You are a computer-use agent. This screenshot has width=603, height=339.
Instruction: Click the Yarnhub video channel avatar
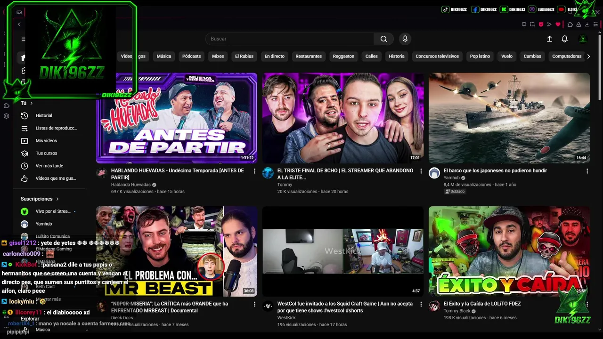434,173
